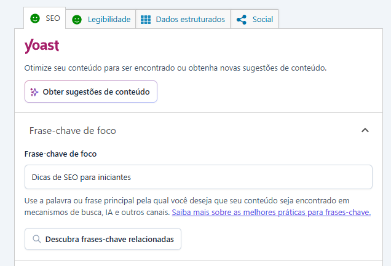Switch to the Legibilidade tab

[101, 20]
